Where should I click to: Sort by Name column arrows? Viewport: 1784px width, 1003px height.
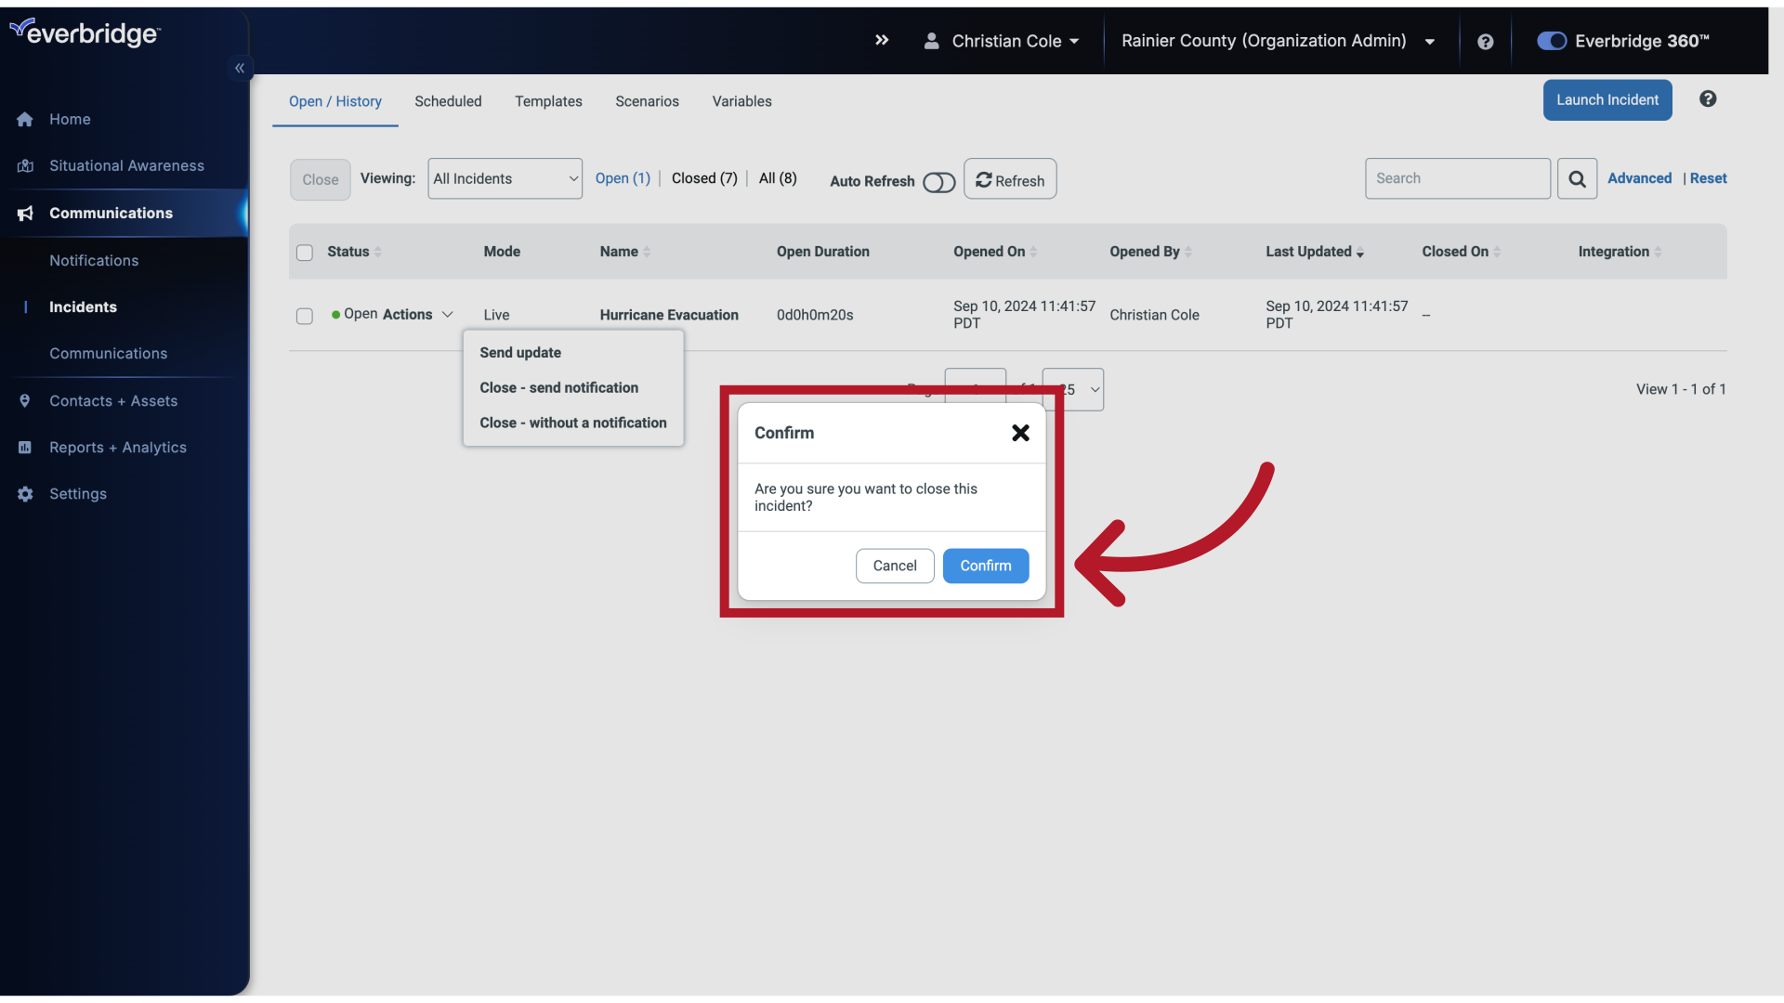pos(647,252)
